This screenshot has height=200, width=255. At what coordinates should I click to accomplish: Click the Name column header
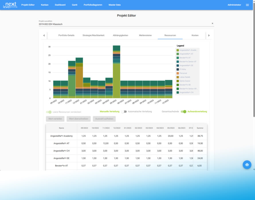coord(62,128)
